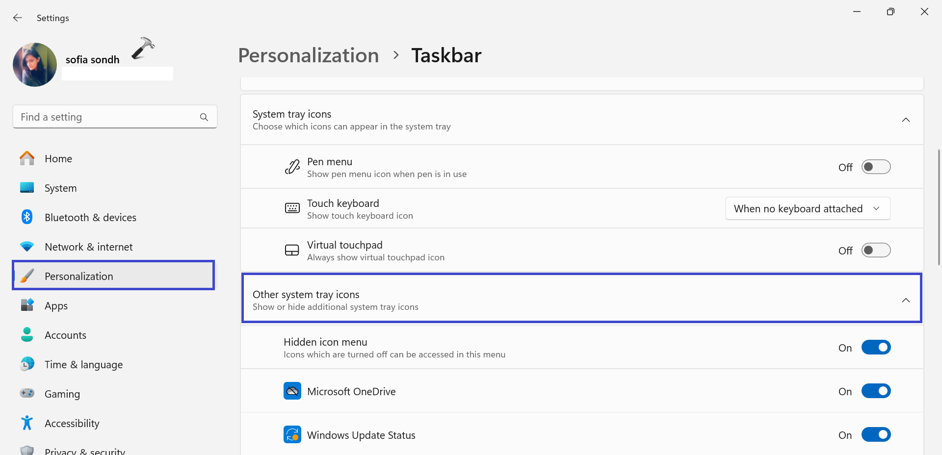The width and height of the screenshot is (942, 455).
Task: Click the Personalization breadcrumb link
Action: pos(308,55)
